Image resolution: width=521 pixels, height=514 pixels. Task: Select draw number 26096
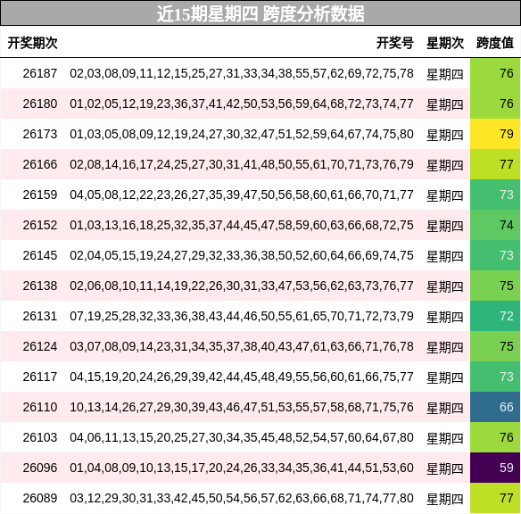(40, 468)
